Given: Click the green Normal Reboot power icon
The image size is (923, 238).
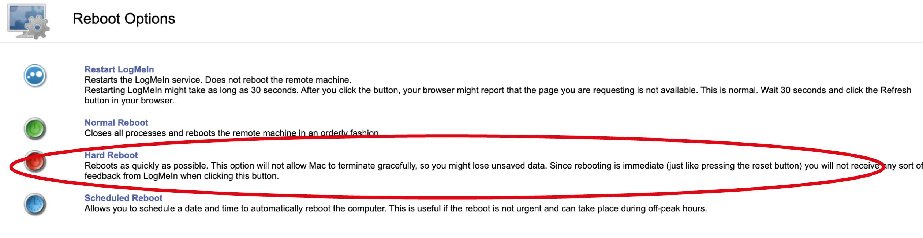Looking at the screenshot, I should (35, 129).
